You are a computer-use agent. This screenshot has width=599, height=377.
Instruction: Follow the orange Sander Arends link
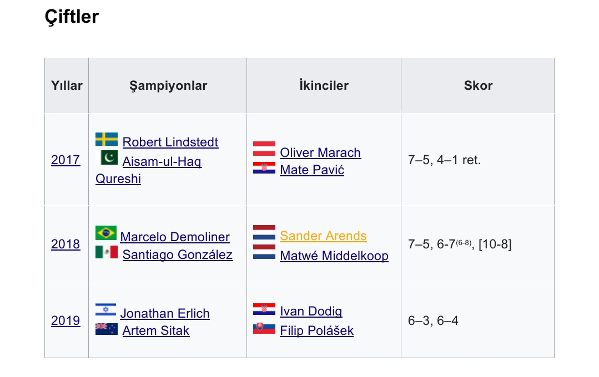(x=323, y=236)
